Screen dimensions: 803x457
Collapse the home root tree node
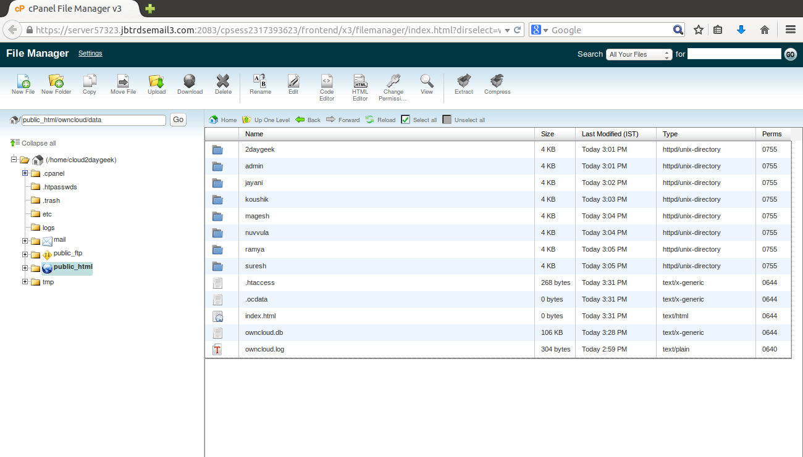click(14, 160)
